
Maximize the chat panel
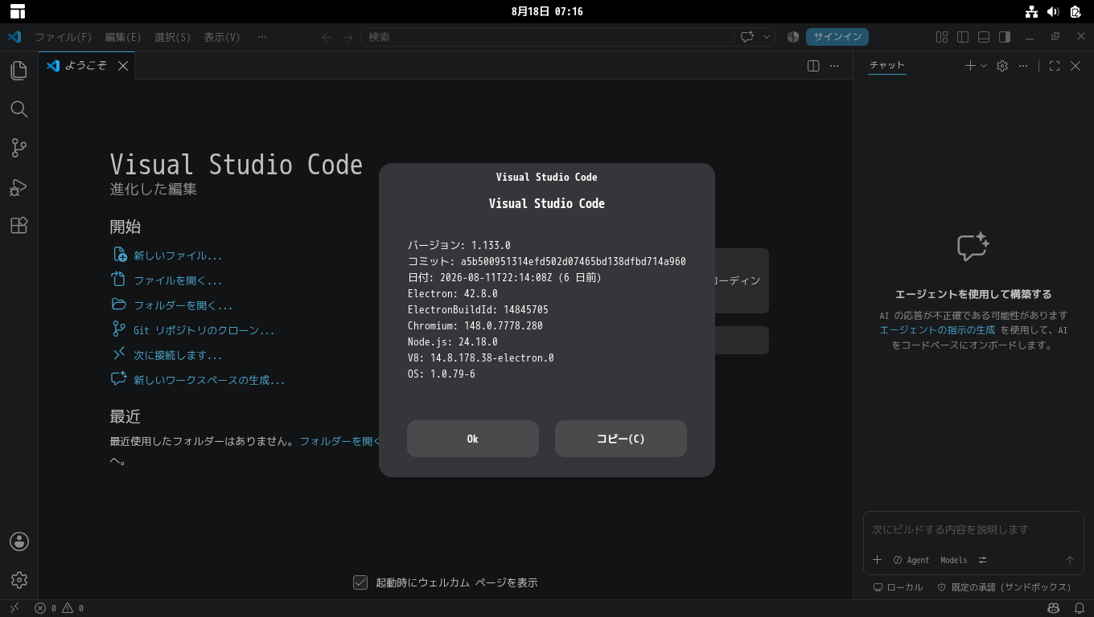(1055, 66)
